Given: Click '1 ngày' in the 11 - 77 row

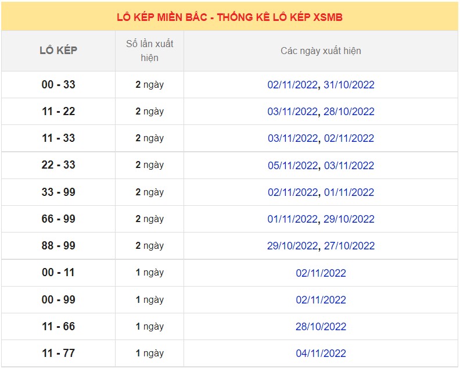Looking at the screenshot, I should [150, 353].
